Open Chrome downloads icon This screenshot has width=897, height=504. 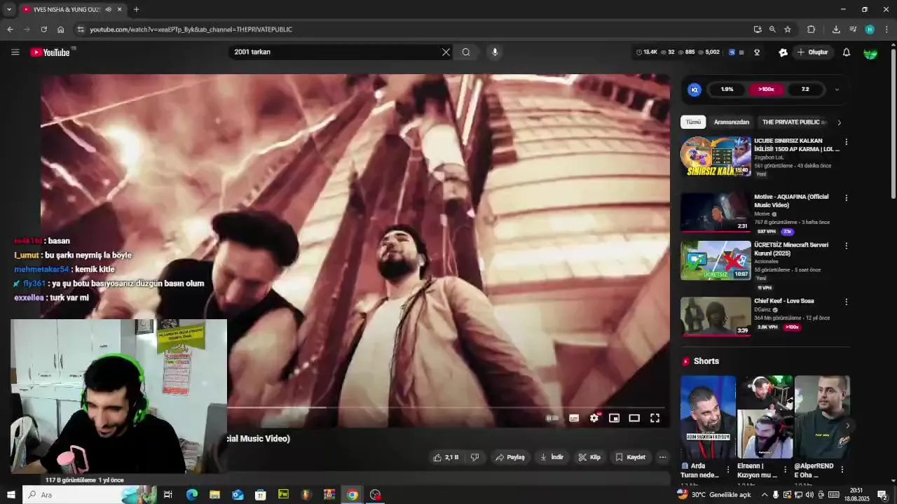(x=836, y=29)
